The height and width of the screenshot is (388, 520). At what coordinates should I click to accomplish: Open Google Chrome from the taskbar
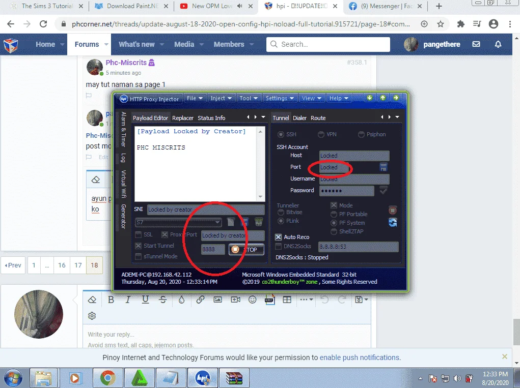click(x=108, y=378)
